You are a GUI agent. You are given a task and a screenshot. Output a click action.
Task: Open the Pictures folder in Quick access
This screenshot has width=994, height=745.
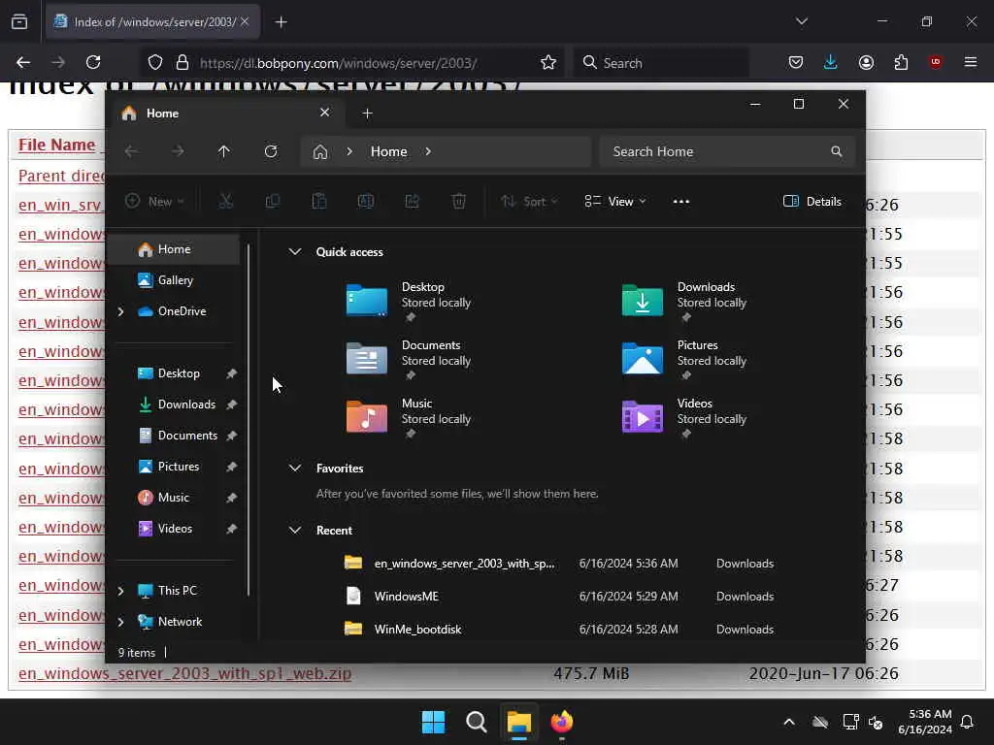[x=686, y=360]
